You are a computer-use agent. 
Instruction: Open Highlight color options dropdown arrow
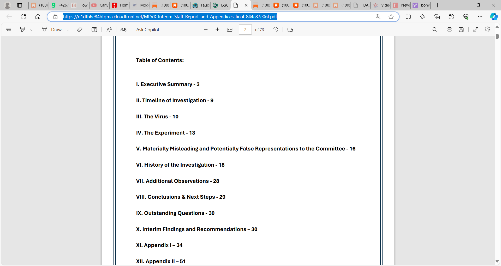(x=31, y=30)
